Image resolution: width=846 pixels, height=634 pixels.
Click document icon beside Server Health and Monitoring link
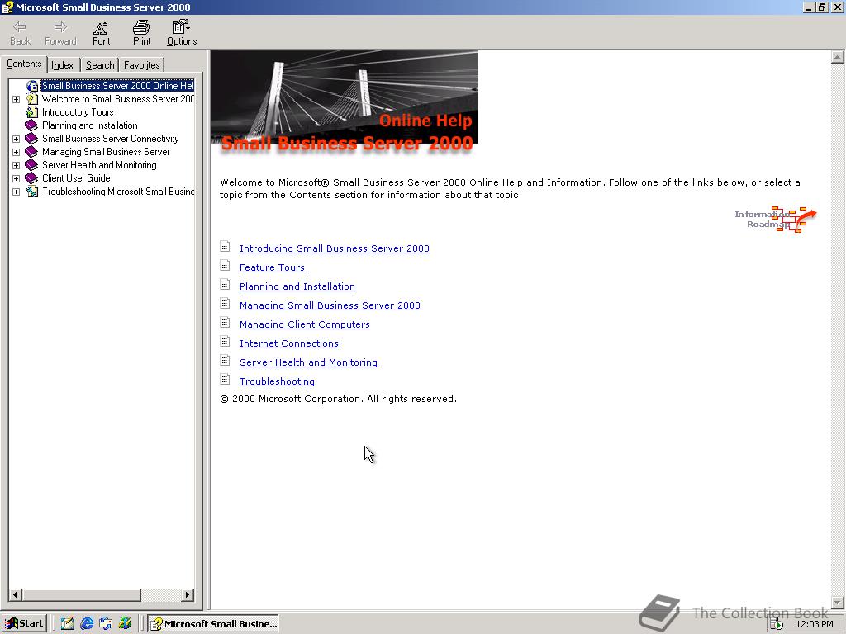coord(225,360)
